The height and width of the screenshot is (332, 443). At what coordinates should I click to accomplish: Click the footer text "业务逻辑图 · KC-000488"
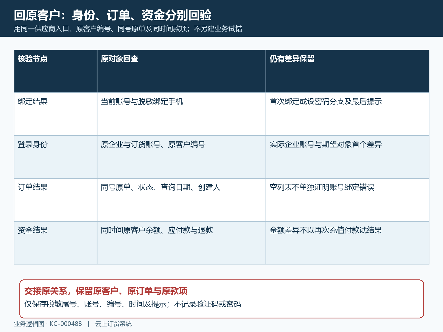point(48,324)
